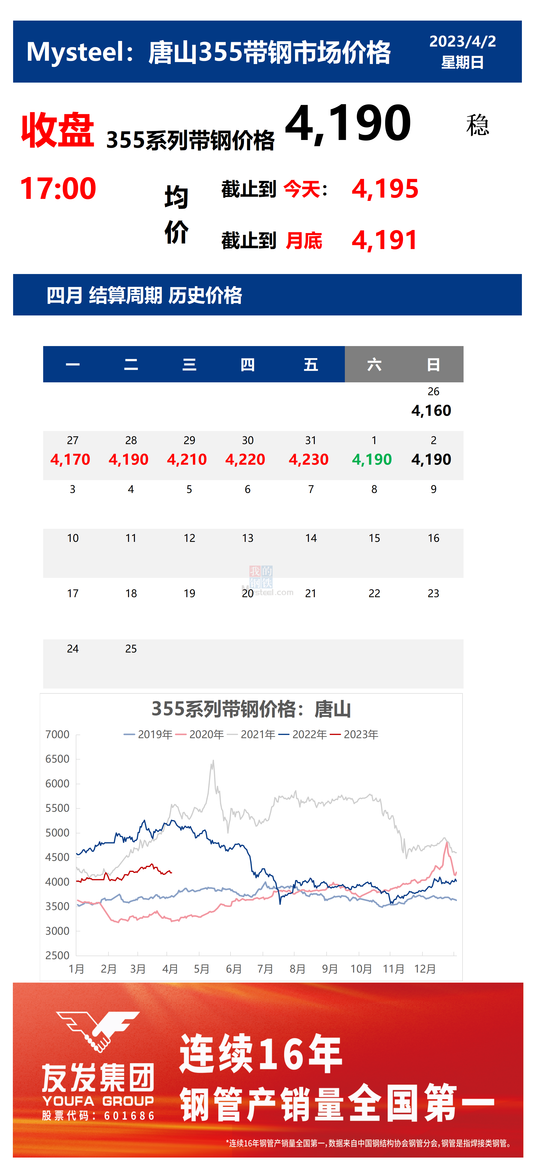Click the 1月 x-axis label

point(77,969)
